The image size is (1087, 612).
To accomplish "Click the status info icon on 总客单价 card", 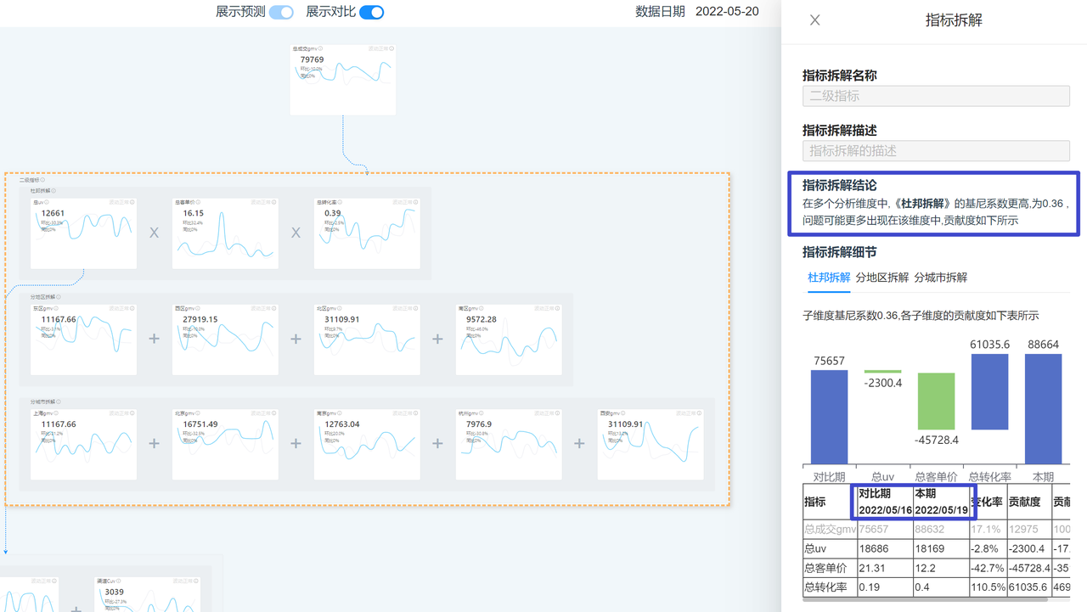I will [x=274, y=203].
